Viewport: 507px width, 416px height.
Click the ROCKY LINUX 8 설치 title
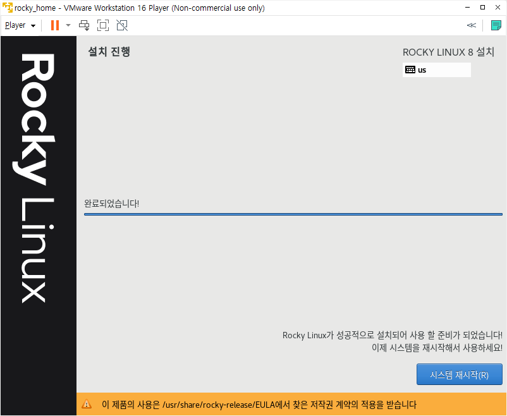point(448,52)
